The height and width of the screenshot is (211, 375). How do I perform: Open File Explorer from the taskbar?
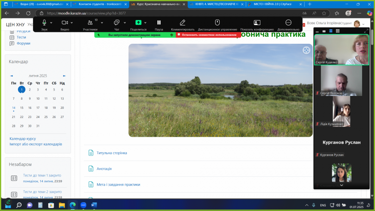pos(62,205)
